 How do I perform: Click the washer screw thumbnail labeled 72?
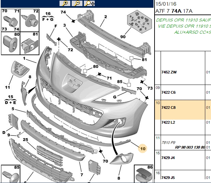[x=30, y=20]
